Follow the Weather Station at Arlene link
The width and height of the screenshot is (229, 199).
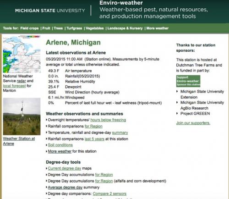pos(19,141)
